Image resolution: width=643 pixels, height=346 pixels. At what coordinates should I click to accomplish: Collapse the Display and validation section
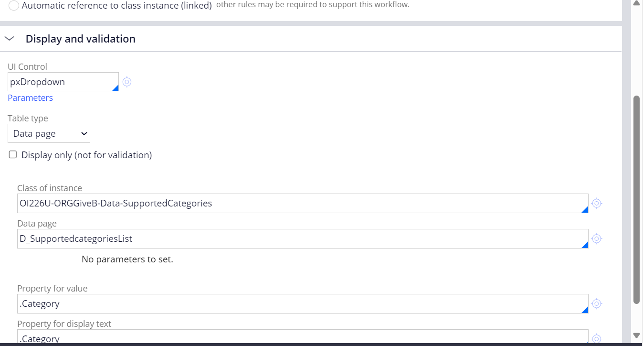pyautogui.click(x=9, y=38)
